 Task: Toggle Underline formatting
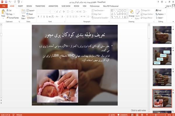[x=44, y=17]
